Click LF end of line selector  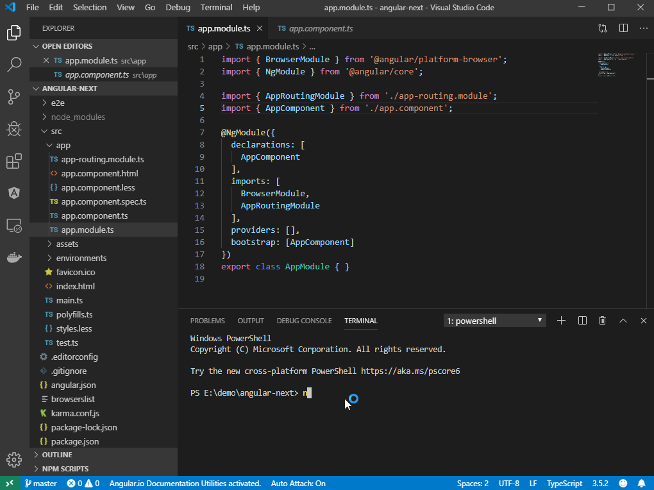[533, 484]
